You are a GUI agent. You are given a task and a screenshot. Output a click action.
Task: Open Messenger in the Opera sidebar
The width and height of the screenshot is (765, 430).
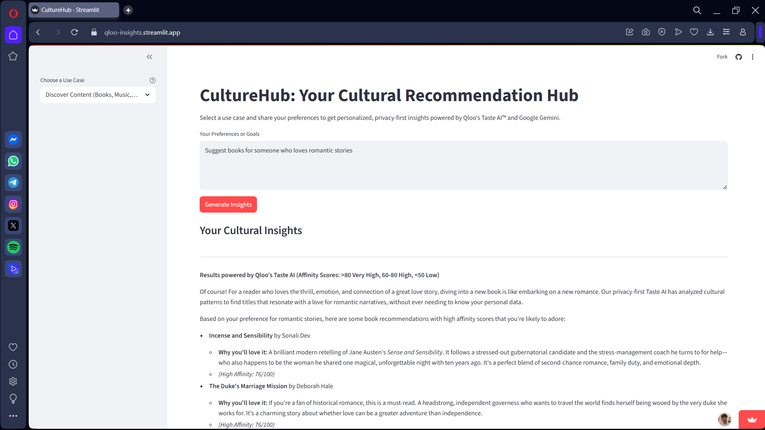tap(13, 140)
